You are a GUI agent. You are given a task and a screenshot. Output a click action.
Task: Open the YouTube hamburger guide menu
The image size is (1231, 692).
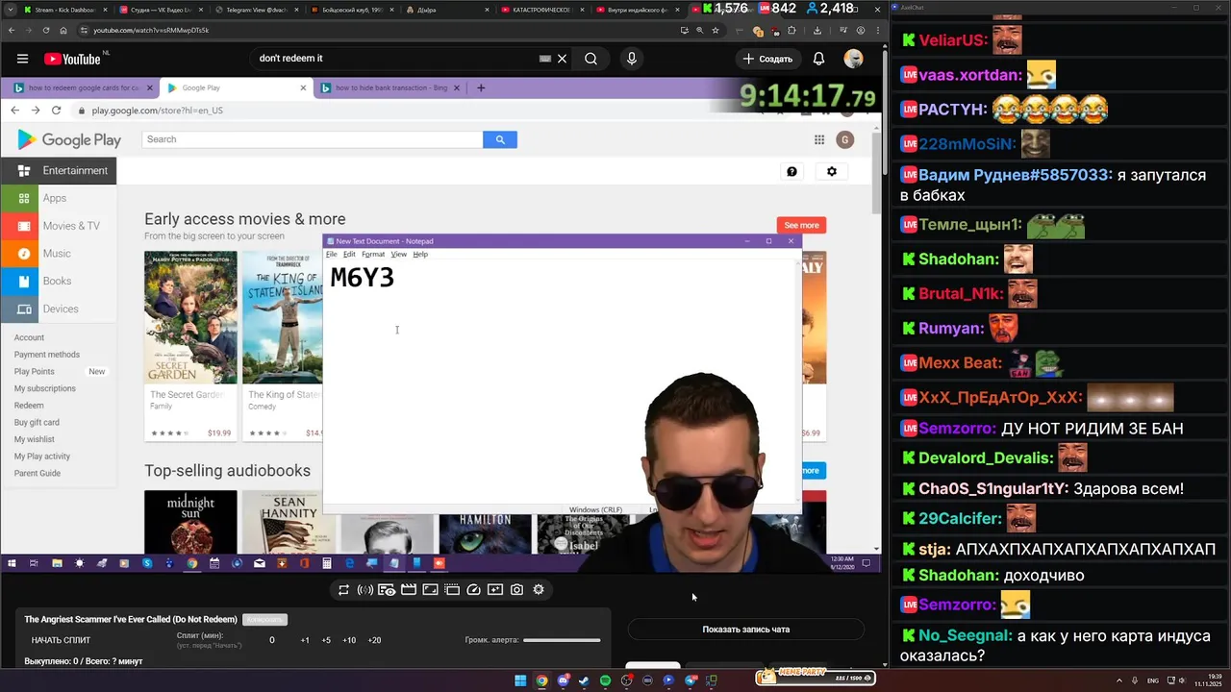(22, 59)
